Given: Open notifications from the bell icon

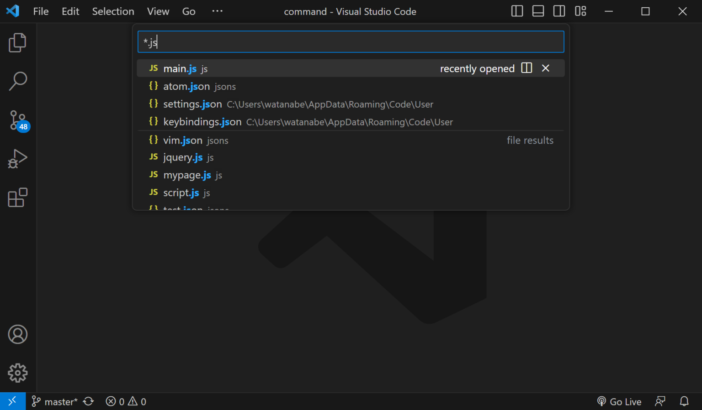Looking at the screenshot, I should 684,401.
